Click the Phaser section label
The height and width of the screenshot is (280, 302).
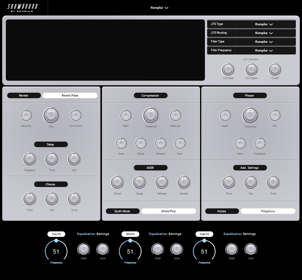(250, 96)
